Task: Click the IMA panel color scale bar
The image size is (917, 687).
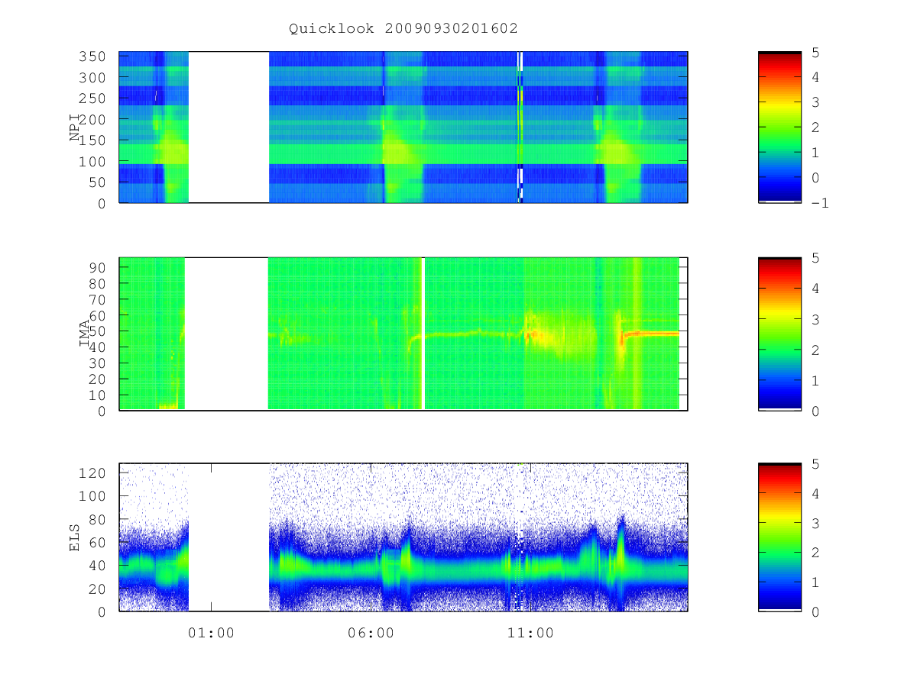Action: point(779,334)
